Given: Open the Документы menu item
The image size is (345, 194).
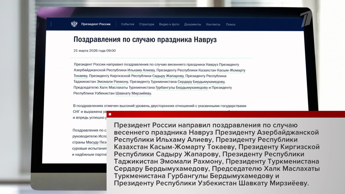Looking at the screenshot, I should coord(193,25).
